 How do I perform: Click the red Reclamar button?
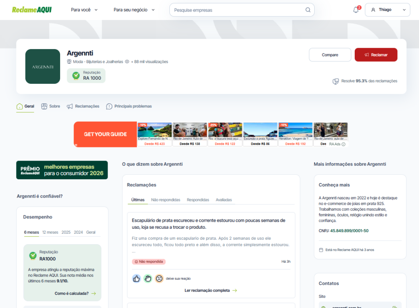click(376, 55)
